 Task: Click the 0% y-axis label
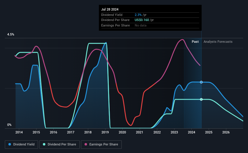[x=9, y=125]
